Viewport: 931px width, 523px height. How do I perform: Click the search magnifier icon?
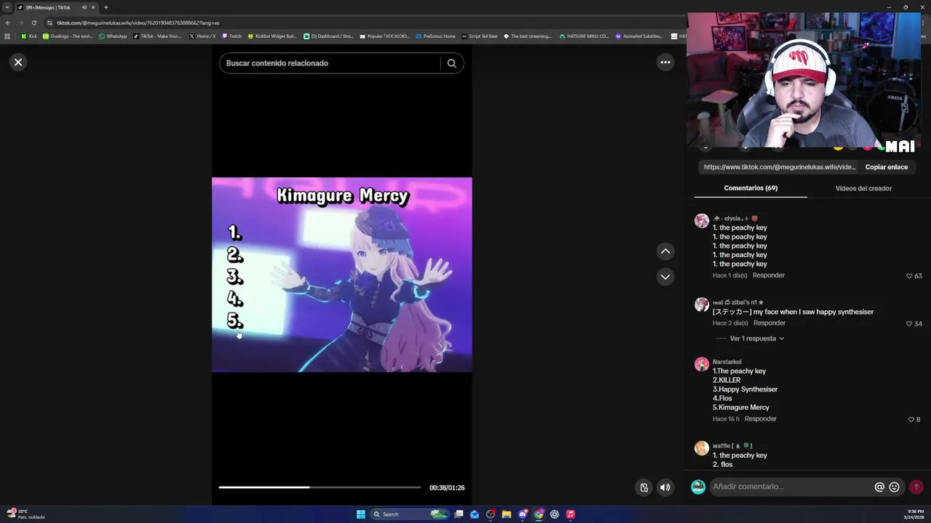pos(452,63)
